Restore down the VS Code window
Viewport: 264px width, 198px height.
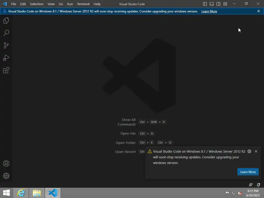point(246,4)
